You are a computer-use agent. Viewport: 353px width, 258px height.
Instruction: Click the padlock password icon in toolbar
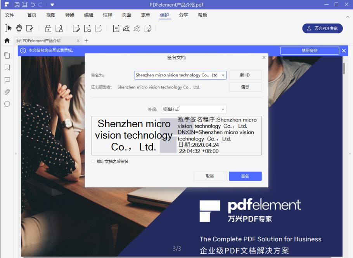coord(48,28)
